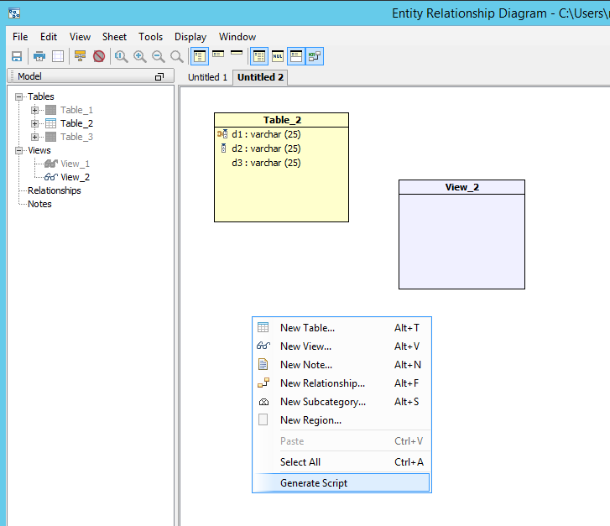Expand the Table_2 node in Model tree
Image resolution: width=610 pixels, height=526 pixels.
click(x=35, y=123)
